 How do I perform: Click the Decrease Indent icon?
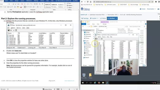[35, 4]
